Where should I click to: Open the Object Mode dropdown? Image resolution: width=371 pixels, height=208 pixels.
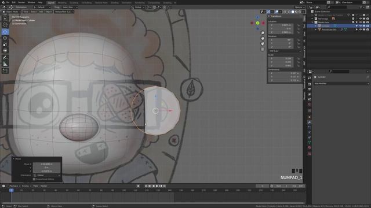[12, 12]
